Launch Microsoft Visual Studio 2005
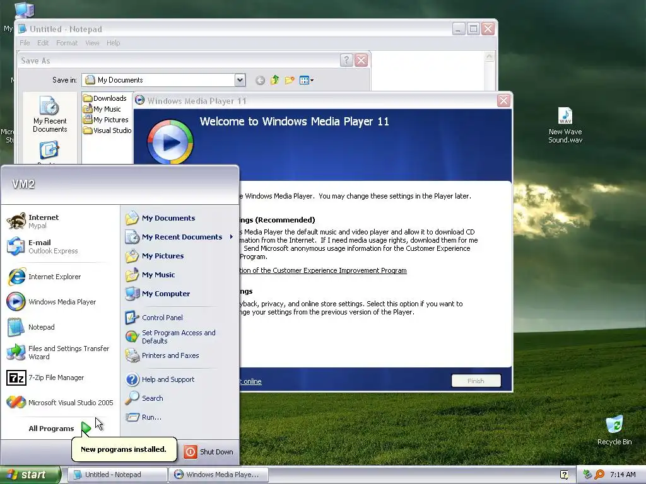This screenshot has width=646, height=484. (x=60, y=403)
